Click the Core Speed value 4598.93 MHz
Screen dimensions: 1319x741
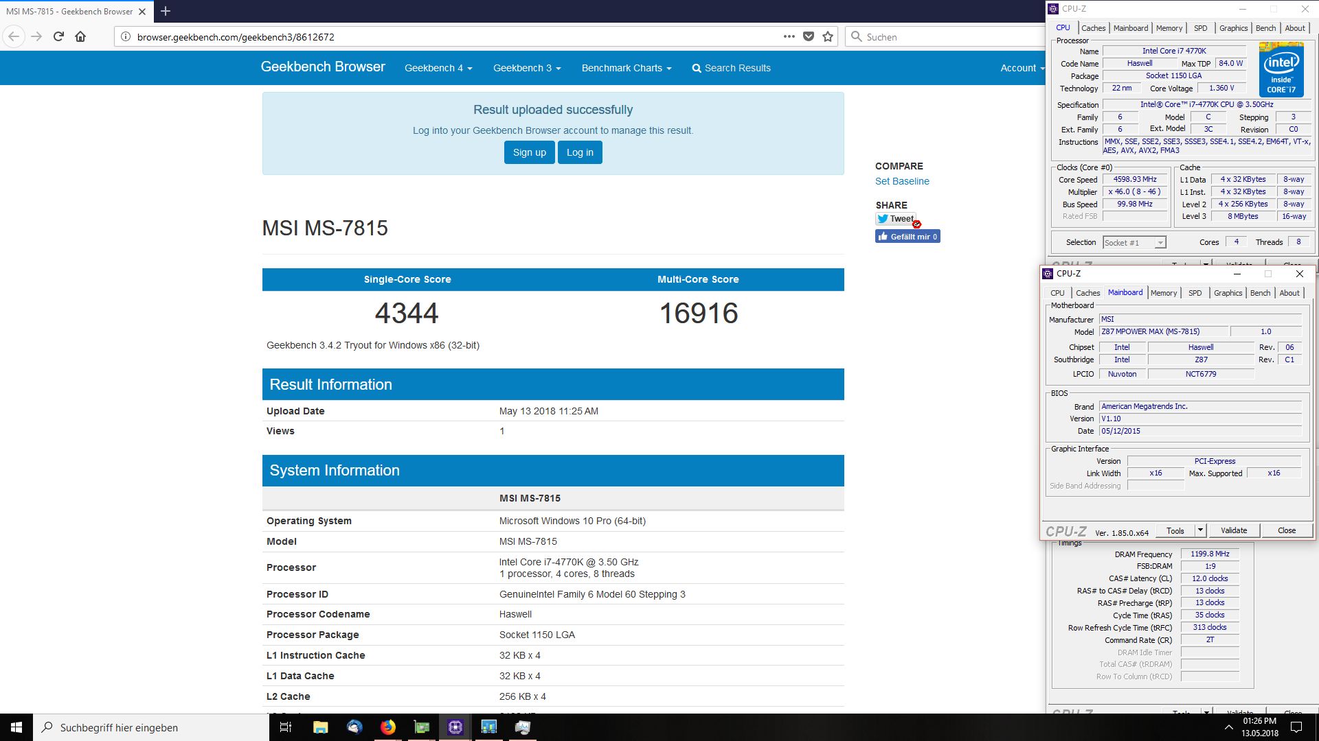[x=1135, y=179]
